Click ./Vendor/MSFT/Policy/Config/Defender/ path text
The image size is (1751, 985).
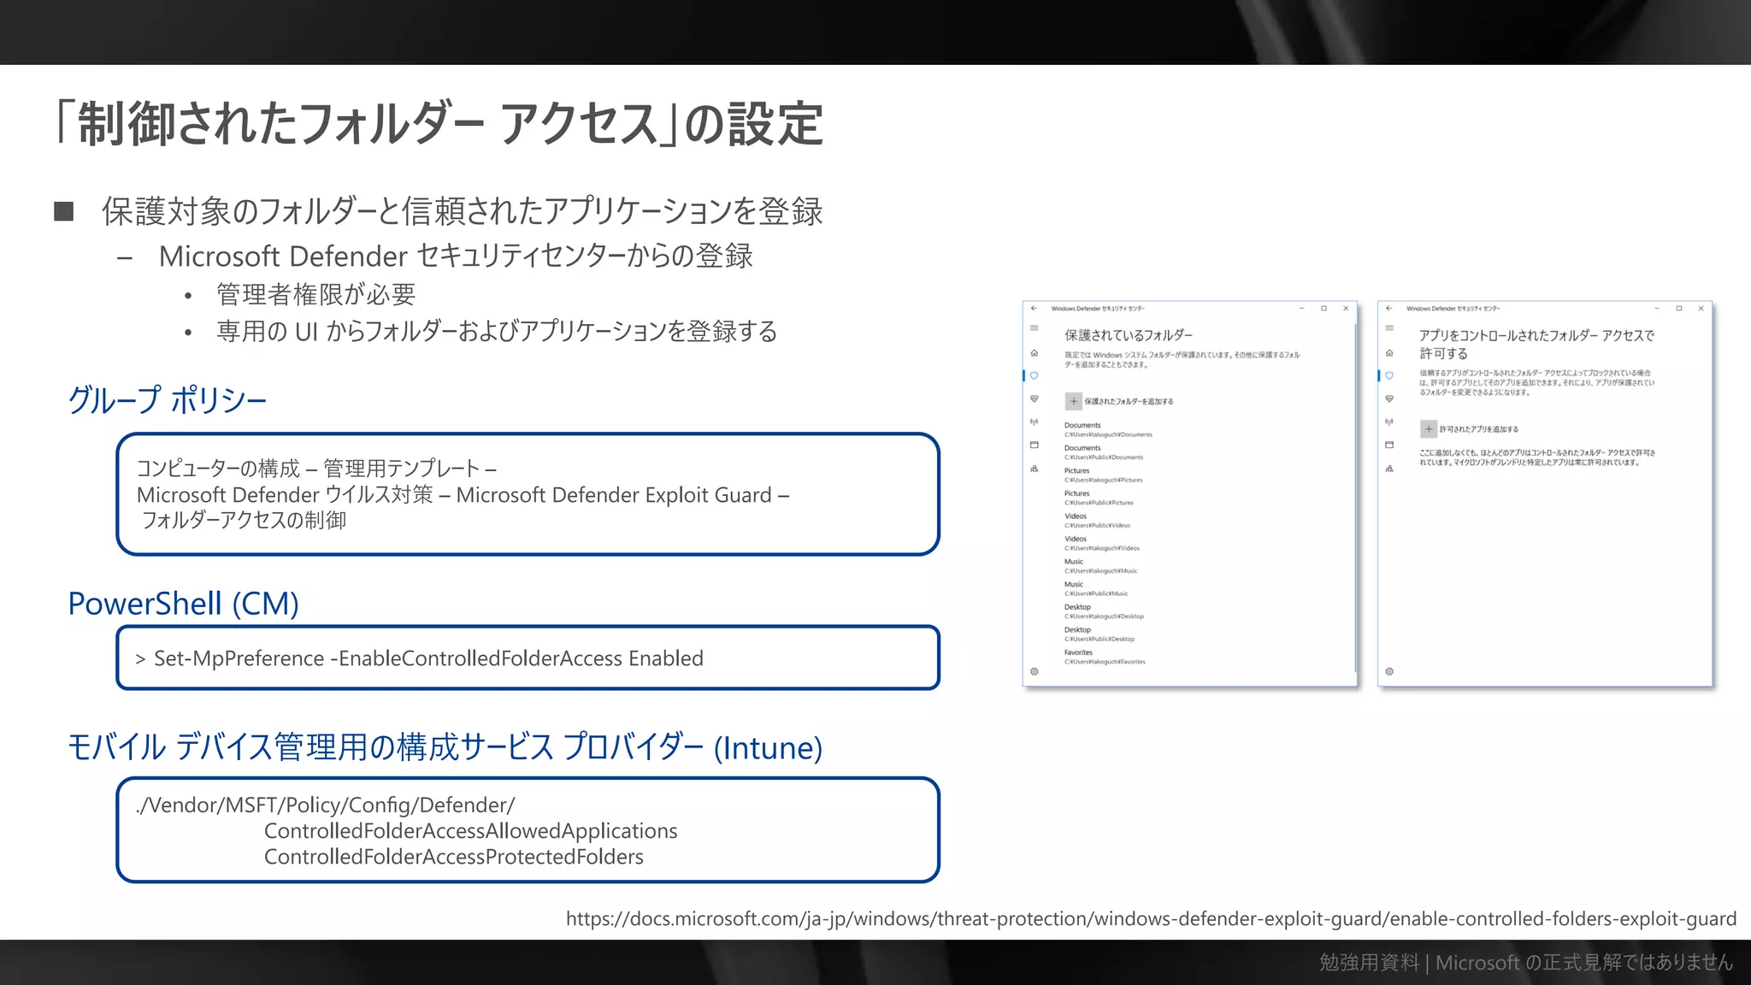coord(326,805)
